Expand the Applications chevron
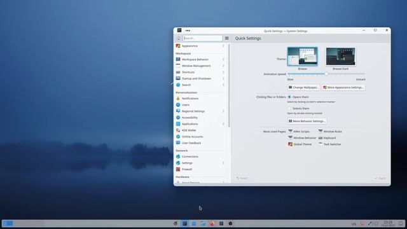407x229 pixels. (x=223, y=124)
